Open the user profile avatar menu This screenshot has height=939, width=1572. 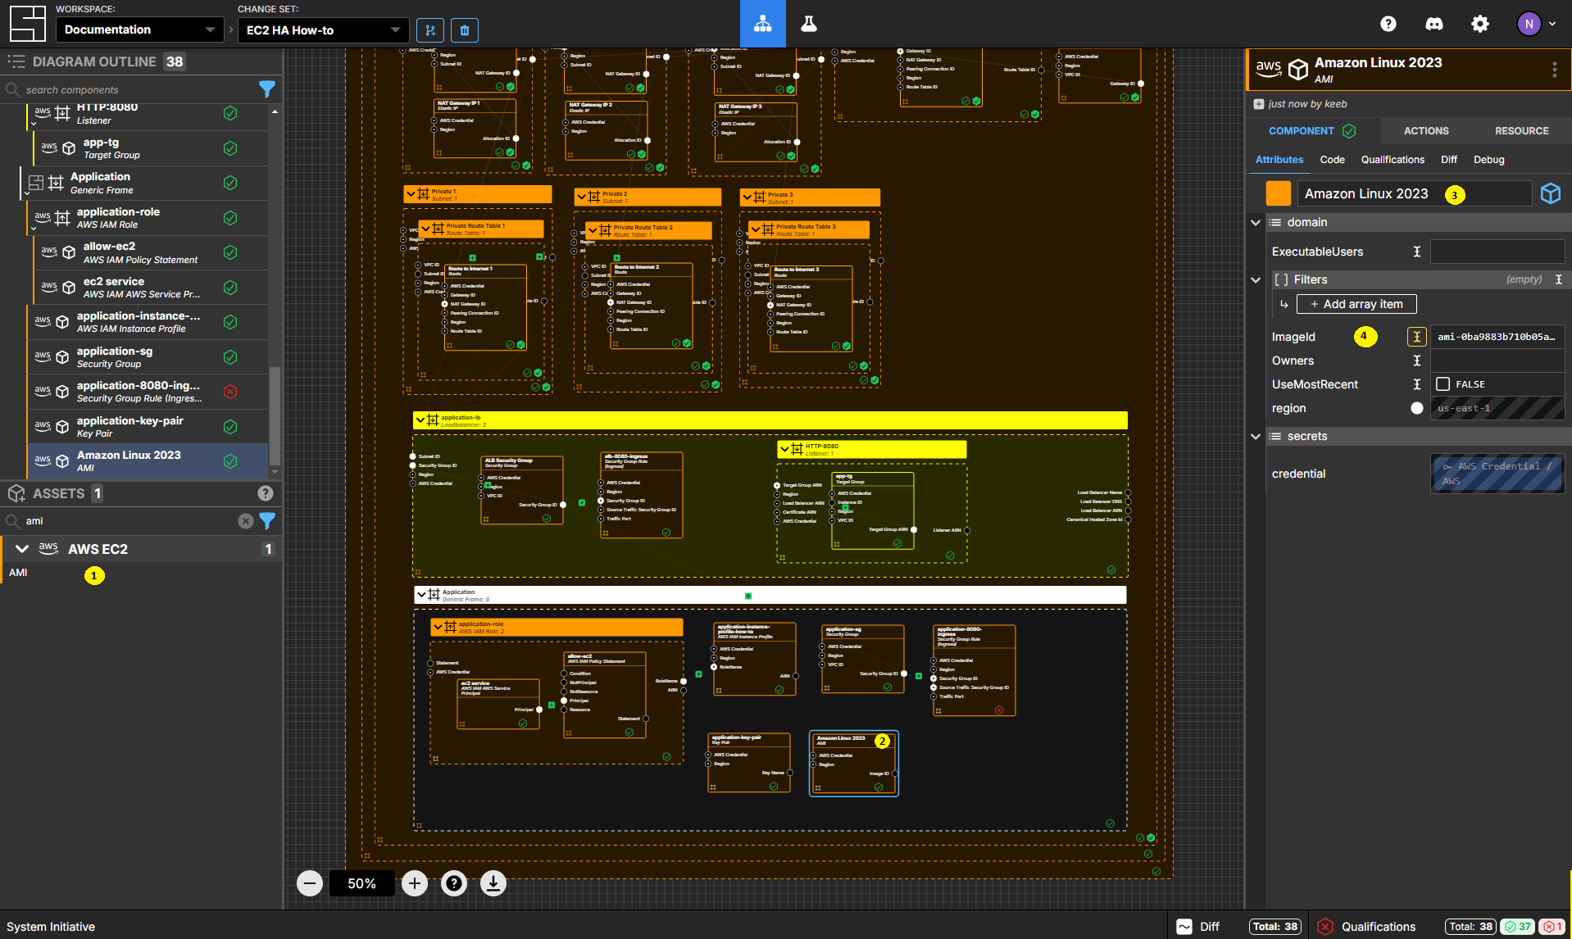[x=1536, y=24]
